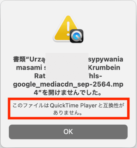Click the word masami in the headline
Screen dimensions: 137x148
pos(29,68)
